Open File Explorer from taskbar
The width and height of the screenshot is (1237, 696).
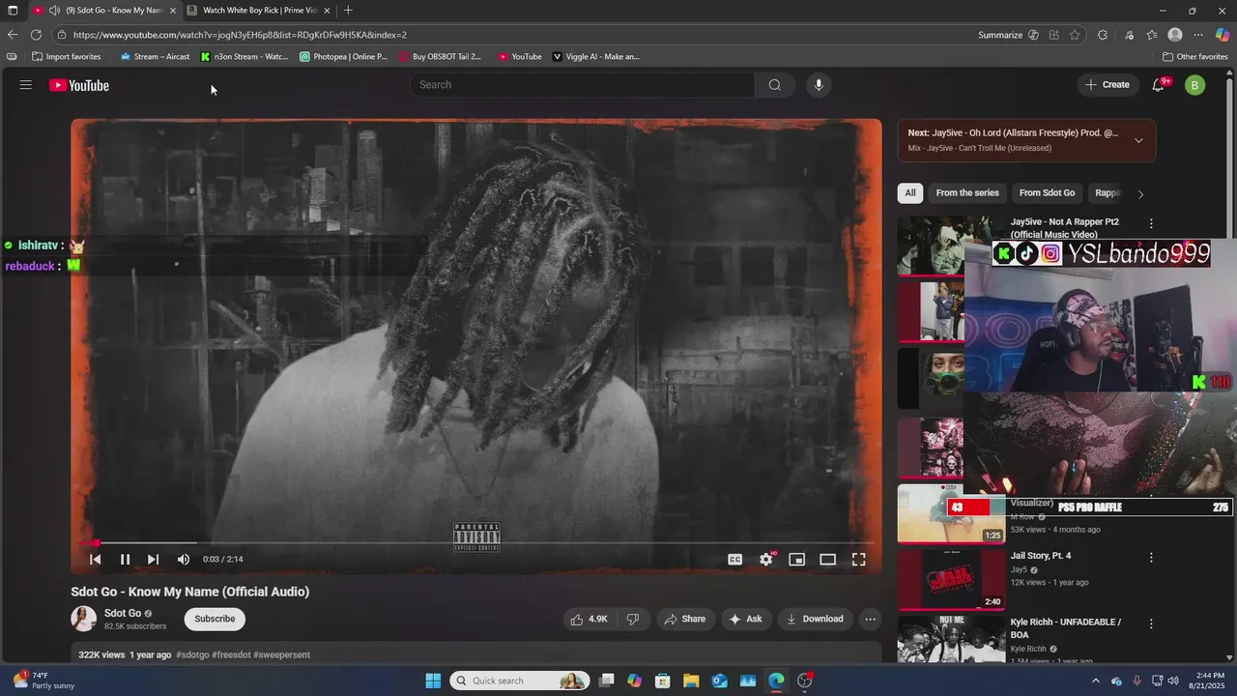[691, 681]
